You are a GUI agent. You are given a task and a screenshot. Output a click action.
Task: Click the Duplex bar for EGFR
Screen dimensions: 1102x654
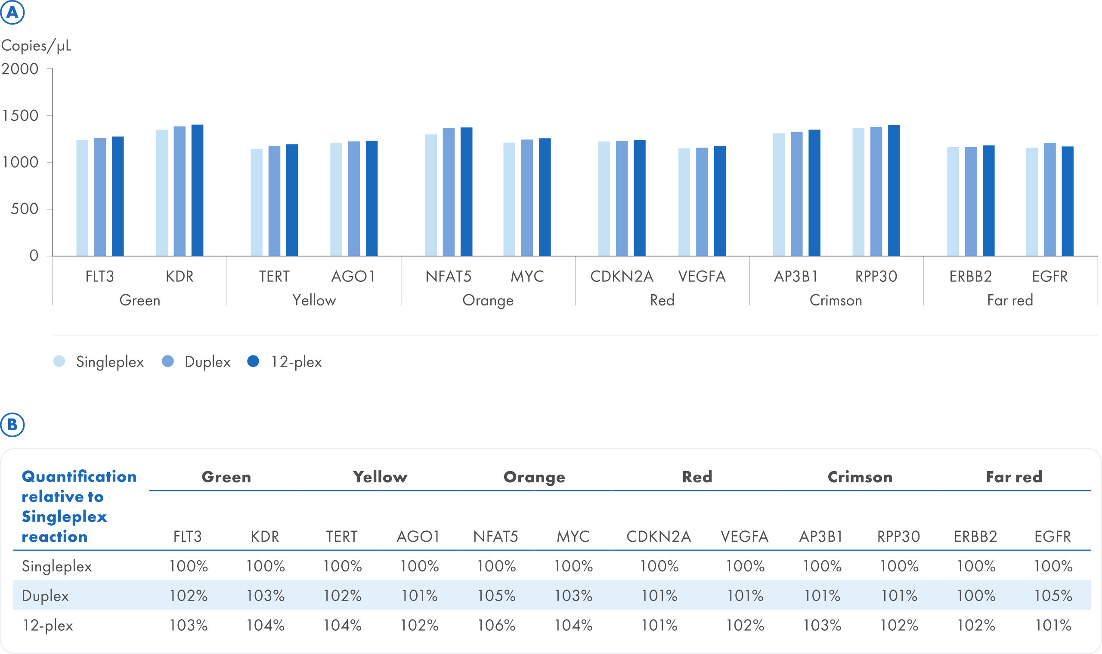click(1049, 200)
